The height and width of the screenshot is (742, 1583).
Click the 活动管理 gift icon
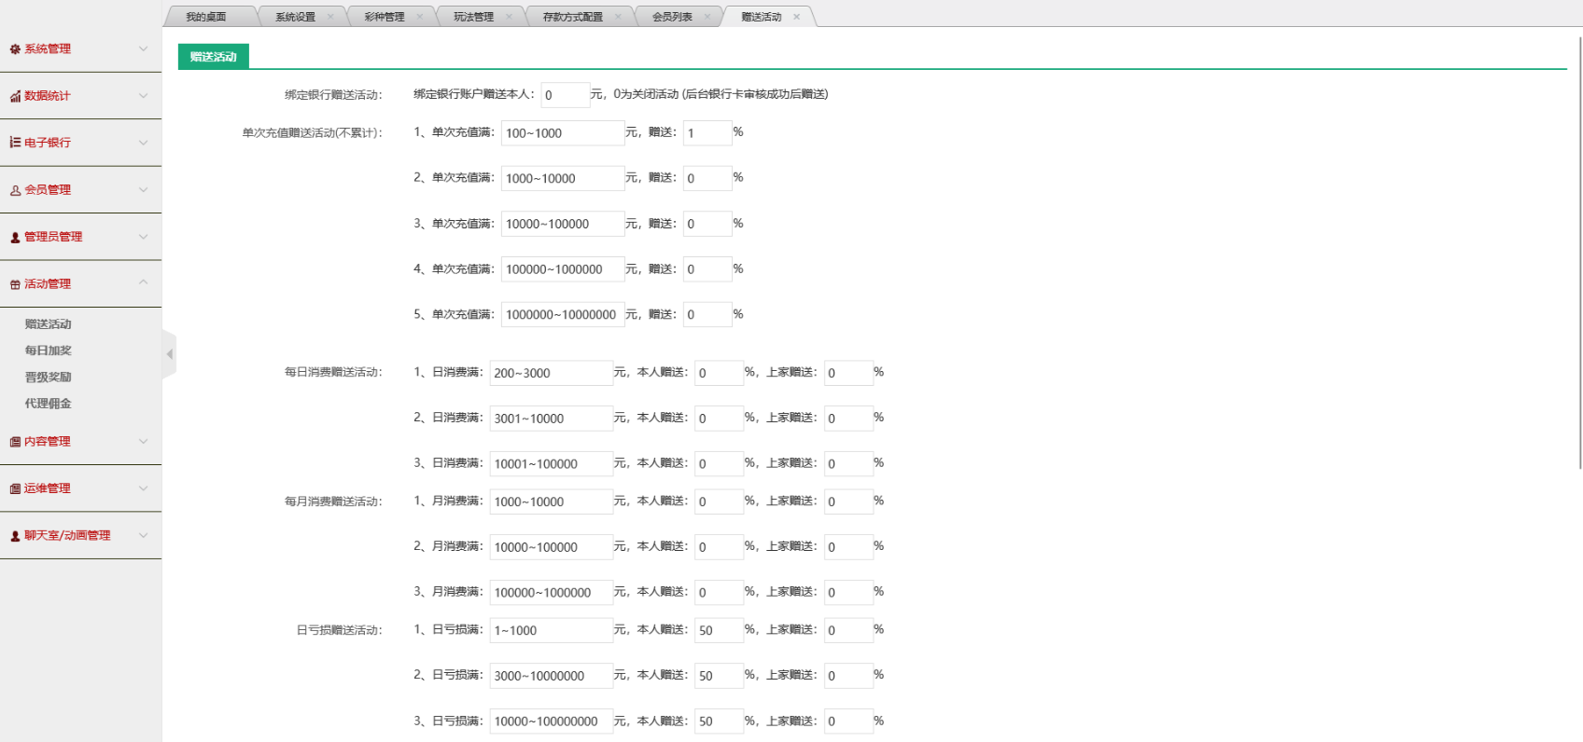(15, 284)
